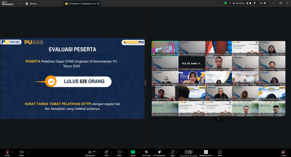Open the Apps menu
Viewport: 291px width, 157px height.
[173, 153]
